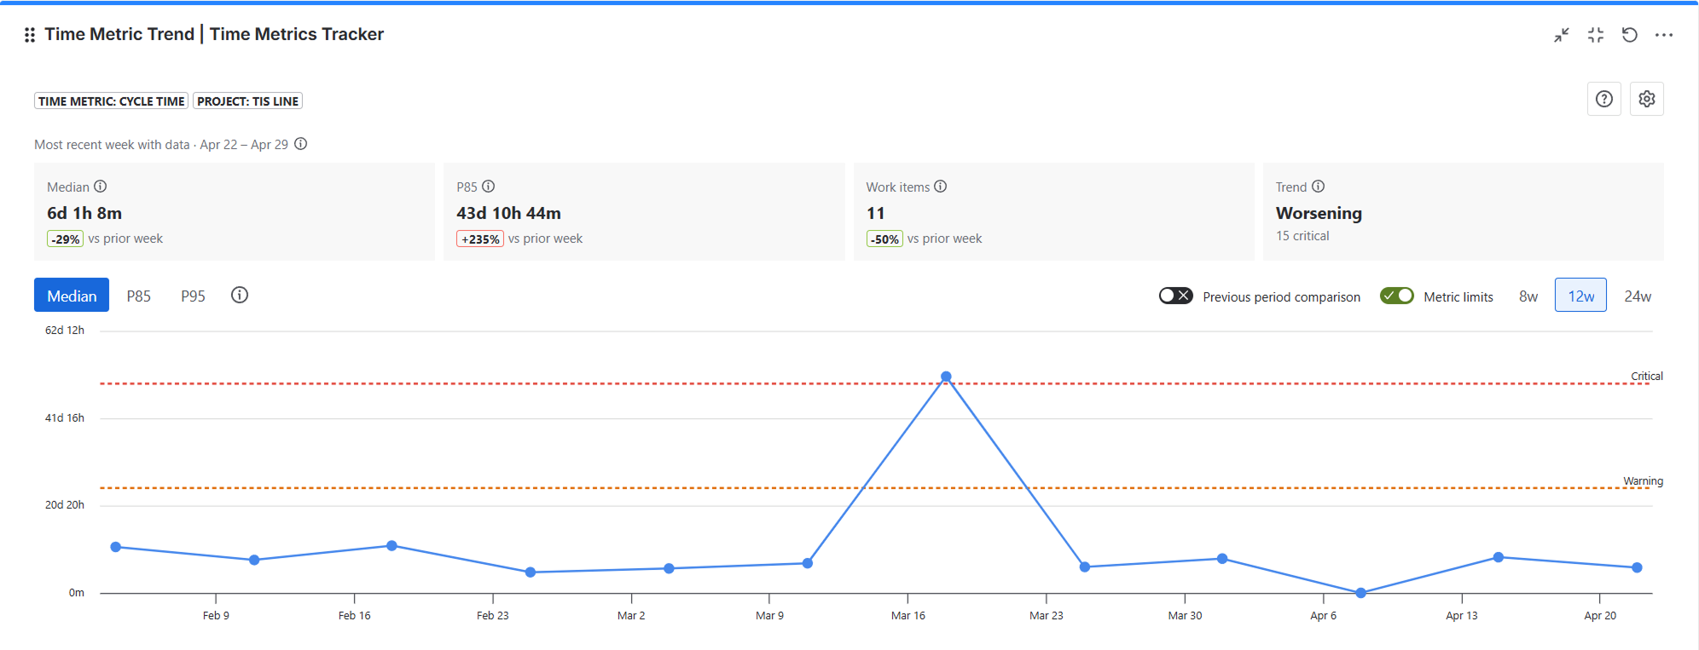Click the minimize gadget arrows icon
The image size is (1699, 650).
[x=1562, y=35]
